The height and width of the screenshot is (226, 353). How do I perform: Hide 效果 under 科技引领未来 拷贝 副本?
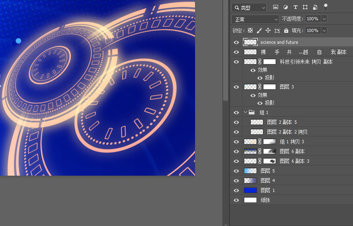[253, 70]
